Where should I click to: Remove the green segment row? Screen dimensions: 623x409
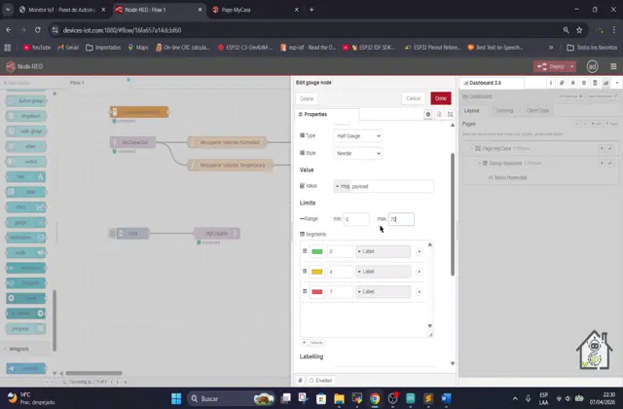coord(420,251)
